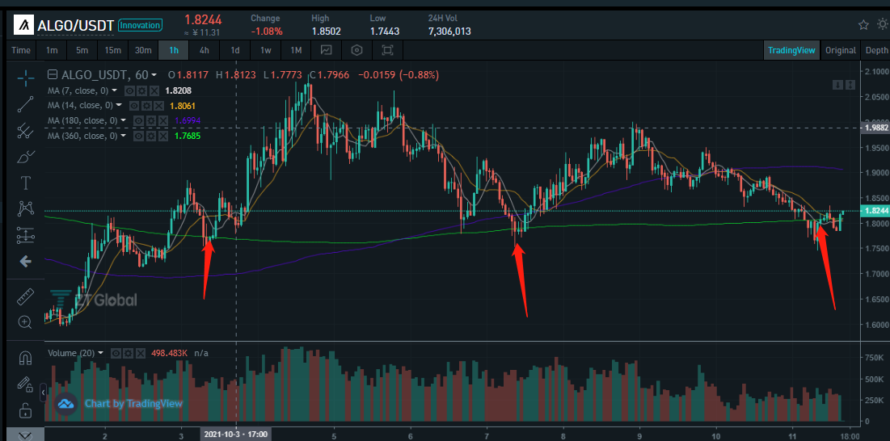This screenshot has width=890, height=441.
Task: Select the 1h timeframe
Action: (x=174, y=50)
